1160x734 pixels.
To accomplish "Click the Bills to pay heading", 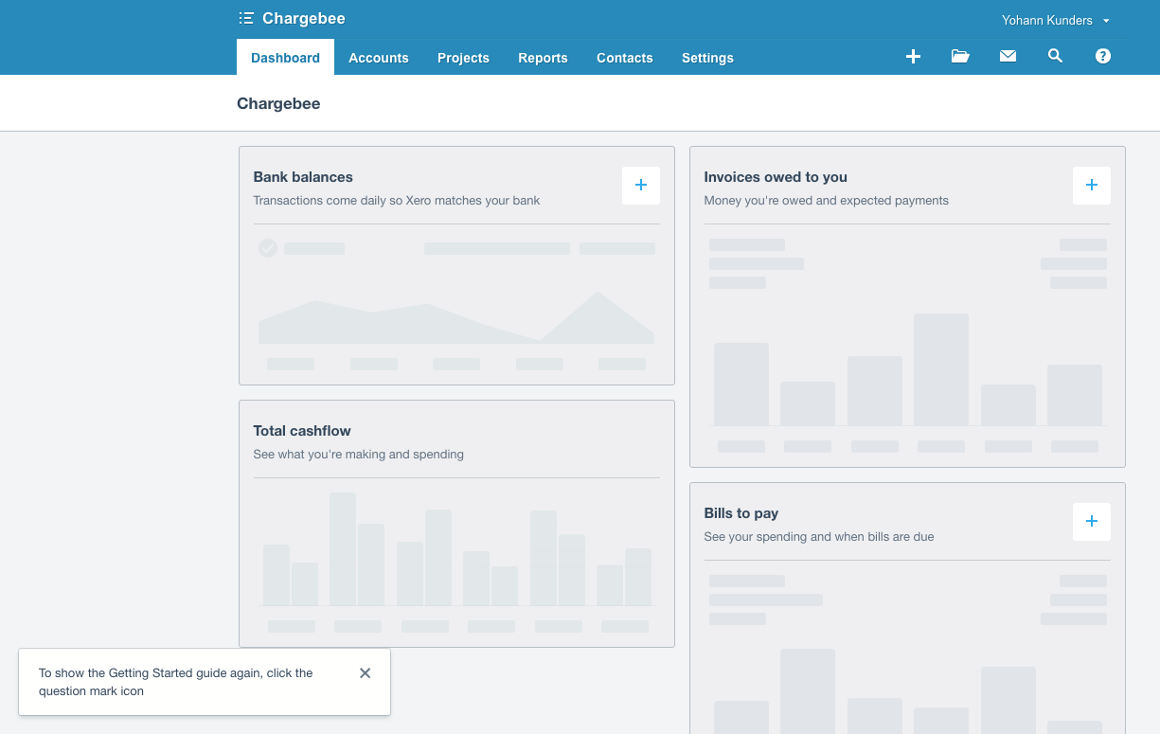I will [x=741, y=513].
